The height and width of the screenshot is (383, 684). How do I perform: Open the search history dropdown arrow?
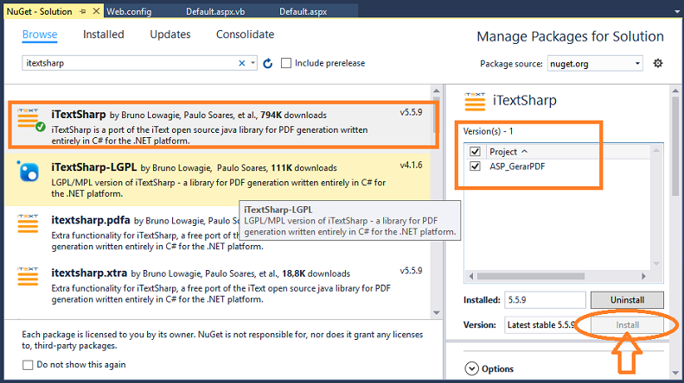253,63
